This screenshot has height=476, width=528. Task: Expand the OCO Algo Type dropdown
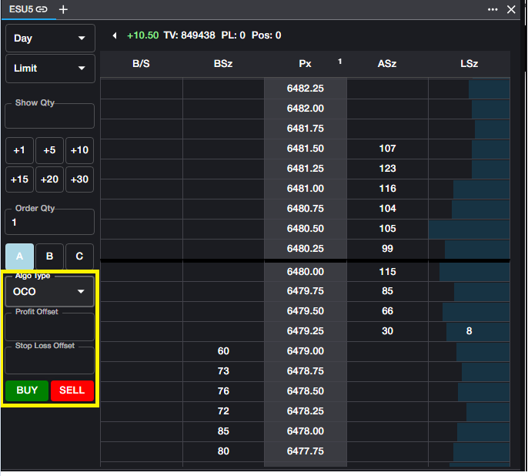pyautogui.click(x=50, y=292)
